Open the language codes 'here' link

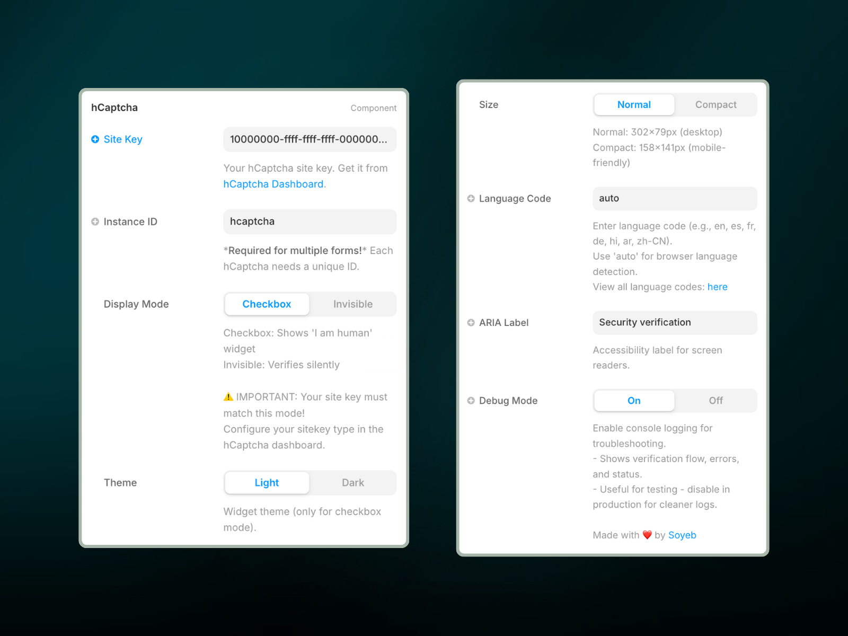point(717,287)
